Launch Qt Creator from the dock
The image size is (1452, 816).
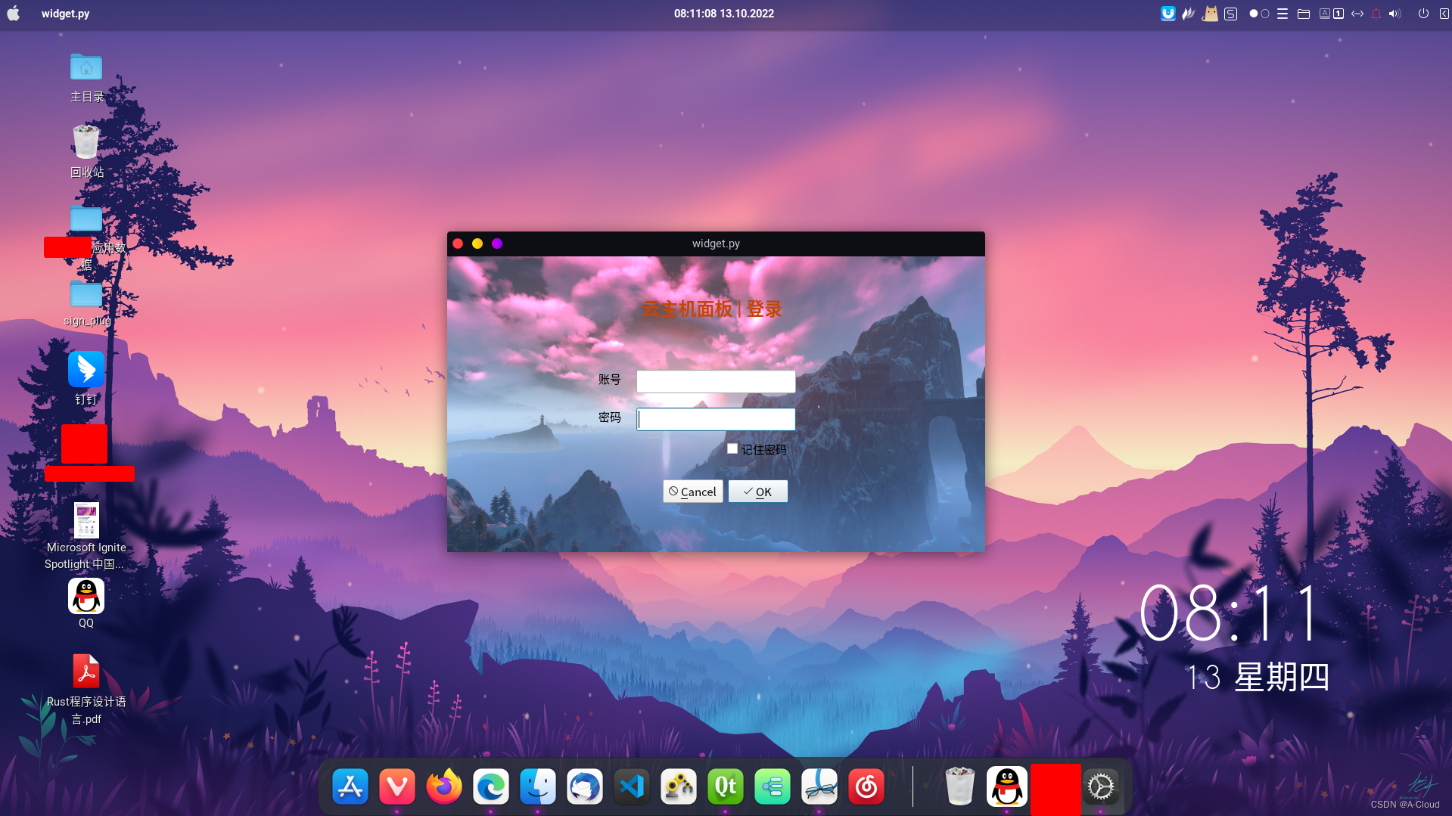pyautogui.click(x=726, y=787)
